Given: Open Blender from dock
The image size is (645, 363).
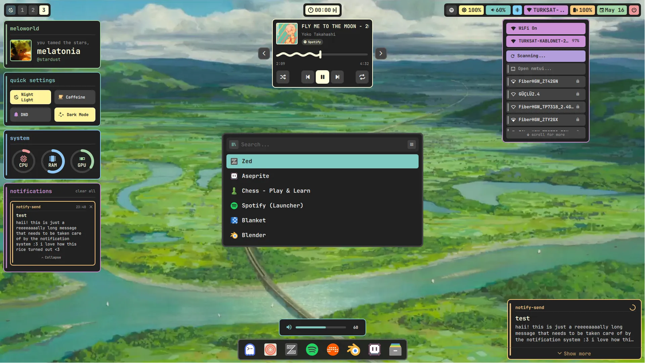Looking at the screenshot, I should tap(354, 350).
